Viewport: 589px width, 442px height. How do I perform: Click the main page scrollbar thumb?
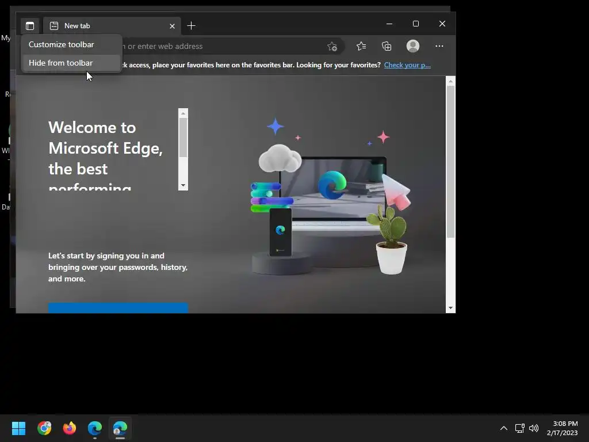click(450, 162)
